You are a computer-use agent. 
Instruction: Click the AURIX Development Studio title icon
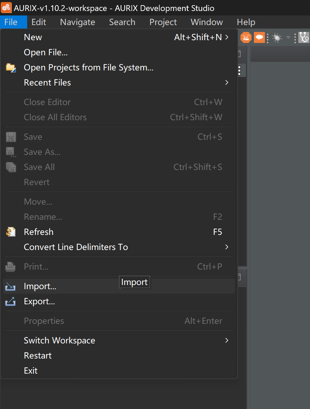[6, 8]
